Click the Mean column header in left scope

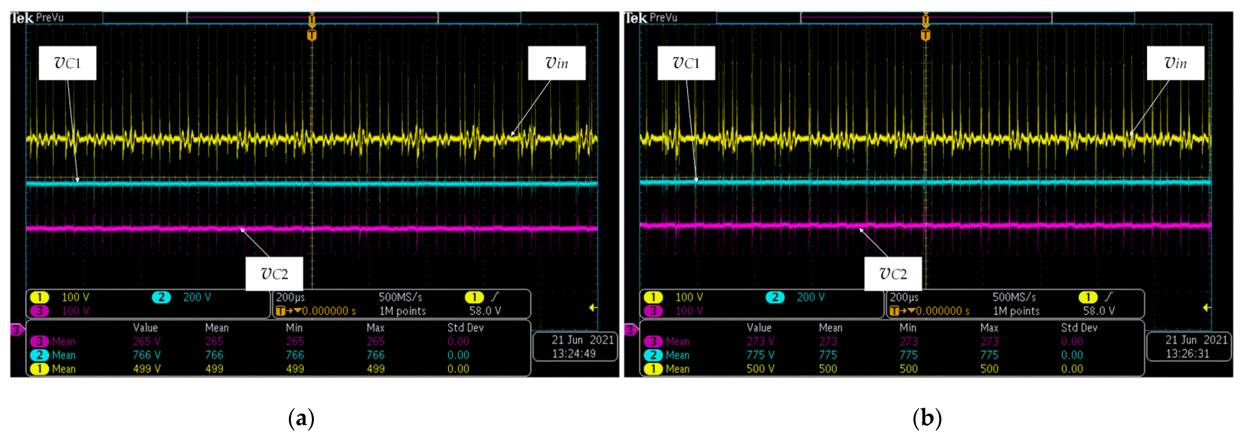coord(217,328)
